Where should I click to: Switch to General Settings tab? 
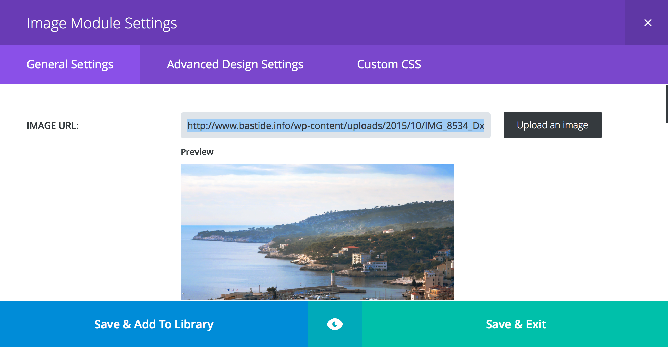70,64
